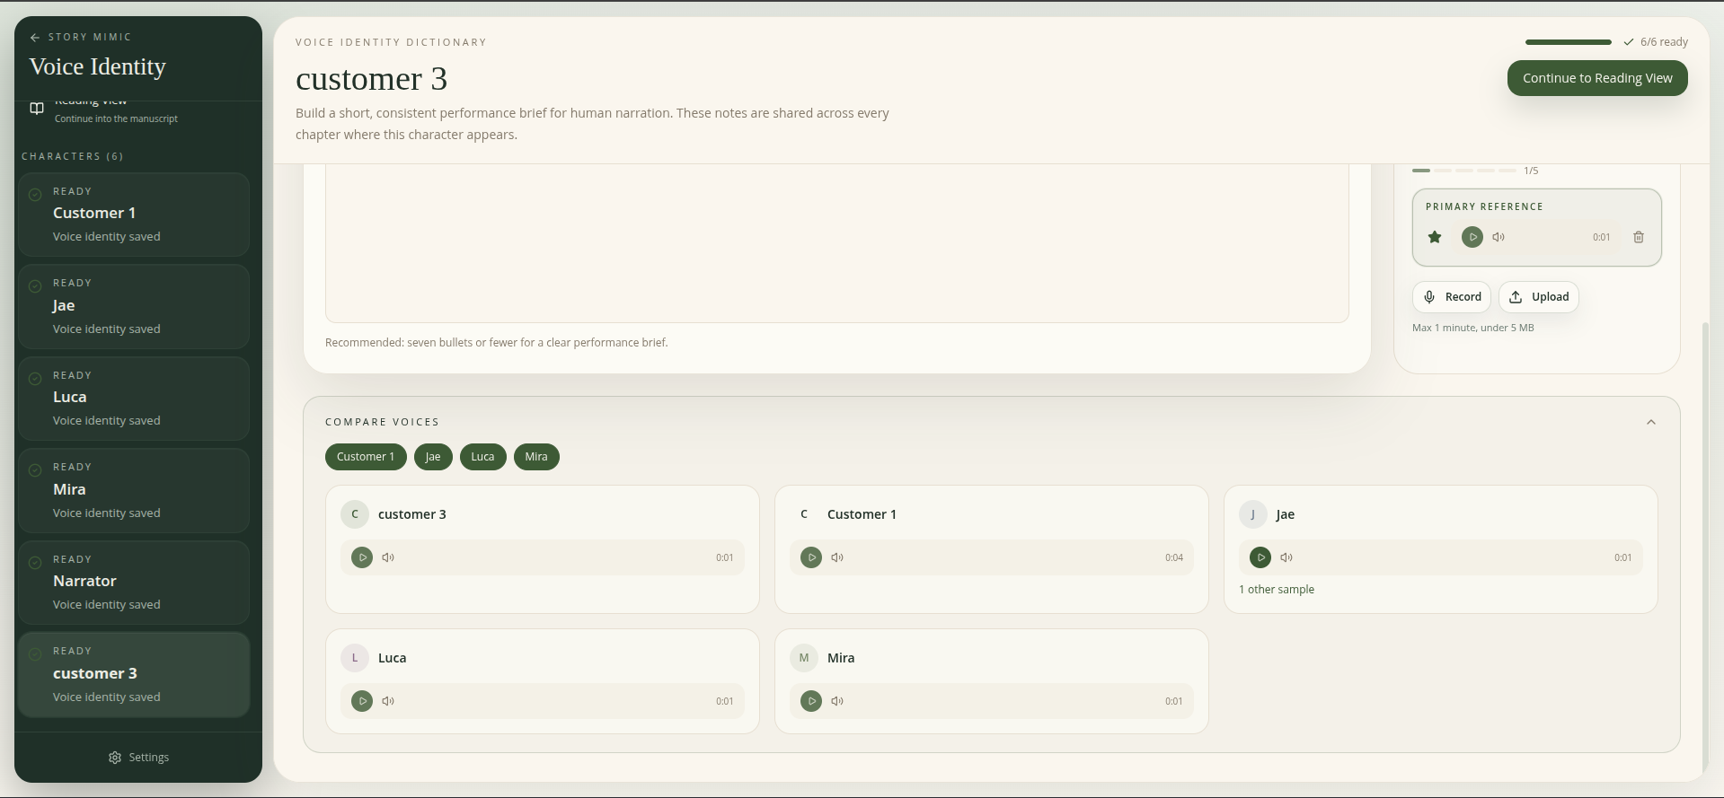Play Jae's voice comparison sample

(x=1260, y=557)
